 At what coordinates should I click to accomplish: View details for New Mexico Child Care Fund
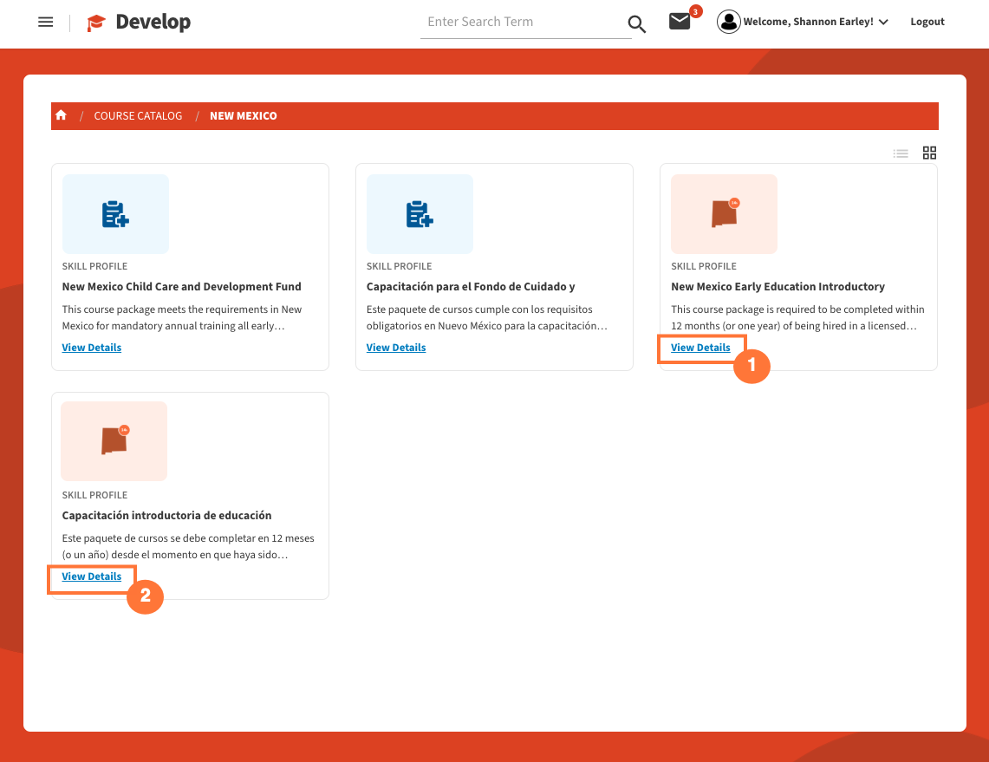click(x=92, y=348)
